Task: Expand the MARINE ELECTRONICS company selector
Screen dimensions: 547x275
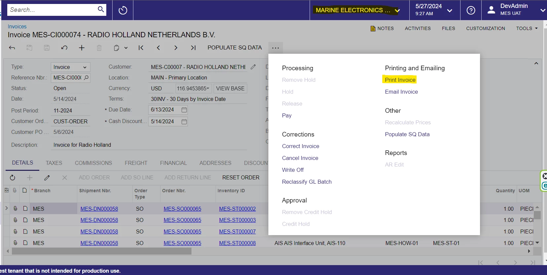Action: [x=397, y=10]
